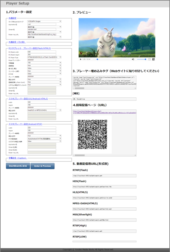Click the PC/Tablet width field showing 640
This screenshot has height=252, width=170.
point(42,52)
